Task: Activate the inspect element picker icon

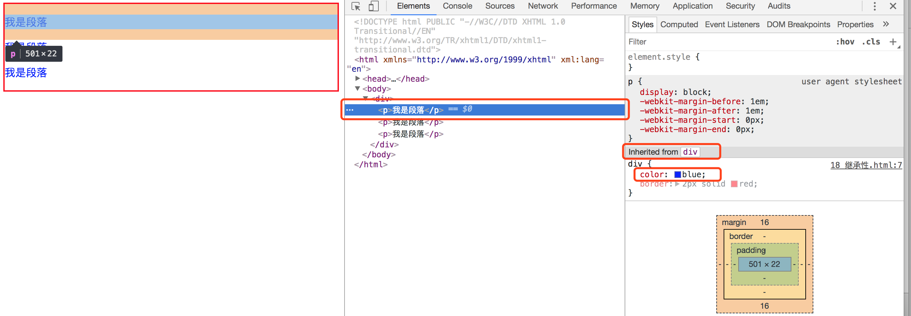Action: tap(356, 6)
